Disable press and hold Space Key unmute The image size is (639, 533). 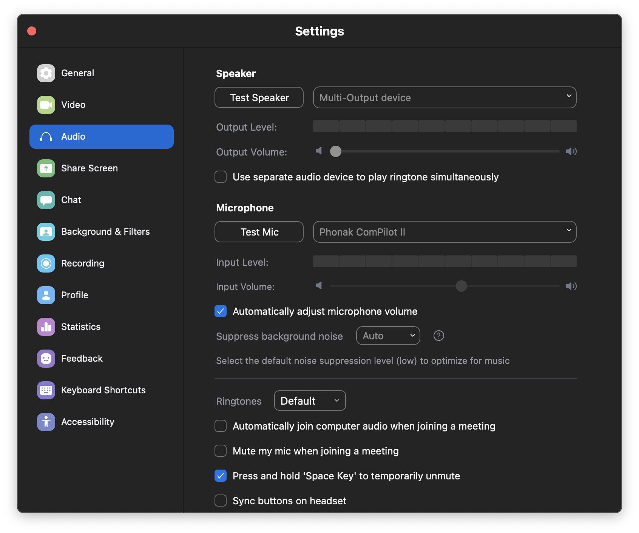(221, 476)
